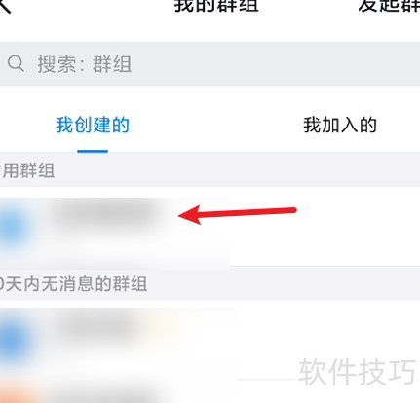Click the 常用群组 section header
The width and height of the screenshot is (420, 403).
[27, 170]
